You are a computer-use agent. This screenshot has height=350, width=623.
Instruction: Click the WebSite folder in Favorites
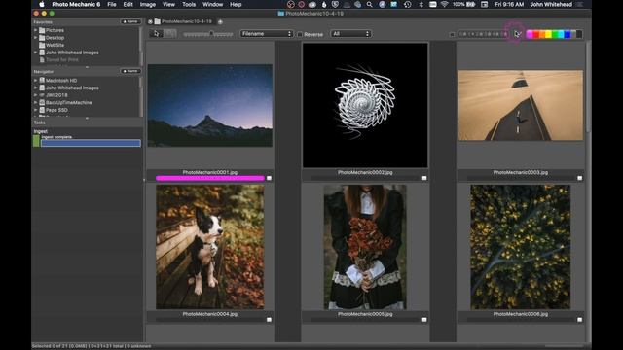55,45
